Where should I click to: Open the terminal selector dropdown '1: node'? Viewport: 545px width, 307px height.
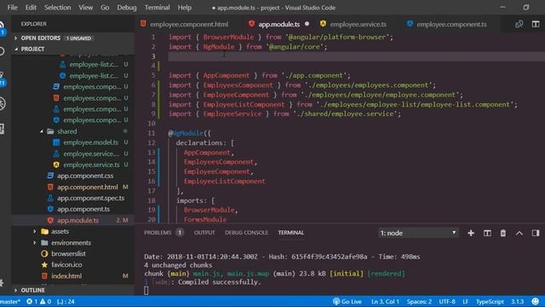click(418, 233)
